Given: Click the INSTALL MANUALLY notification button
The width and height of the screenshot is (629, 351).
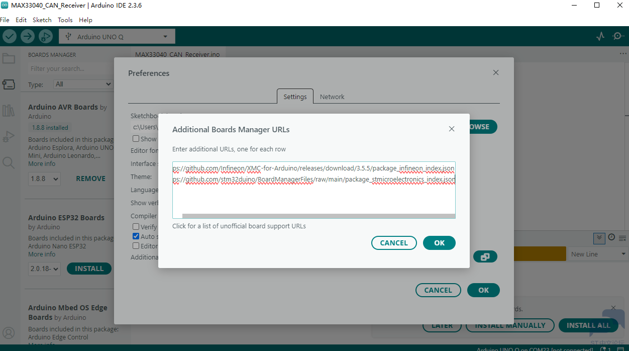Looking at the screenshot, I should pos(510,325).
